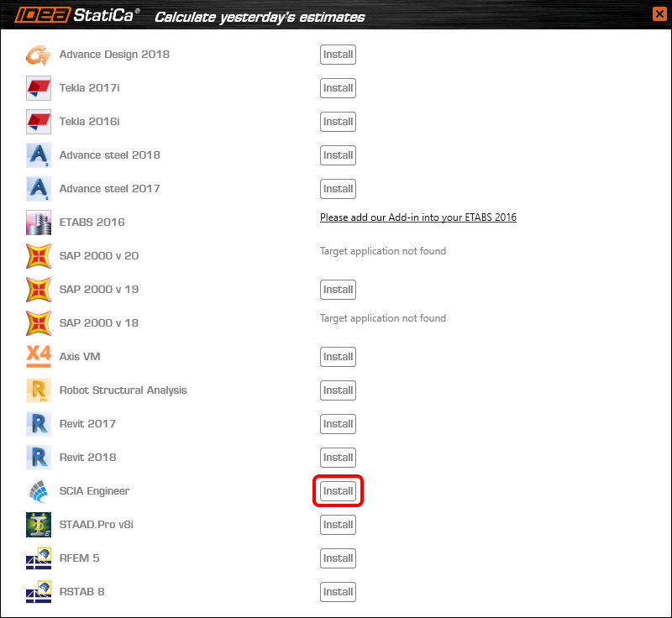
Task: Select the 'ETABS 2016' label
Action: [x=92, y=223]
